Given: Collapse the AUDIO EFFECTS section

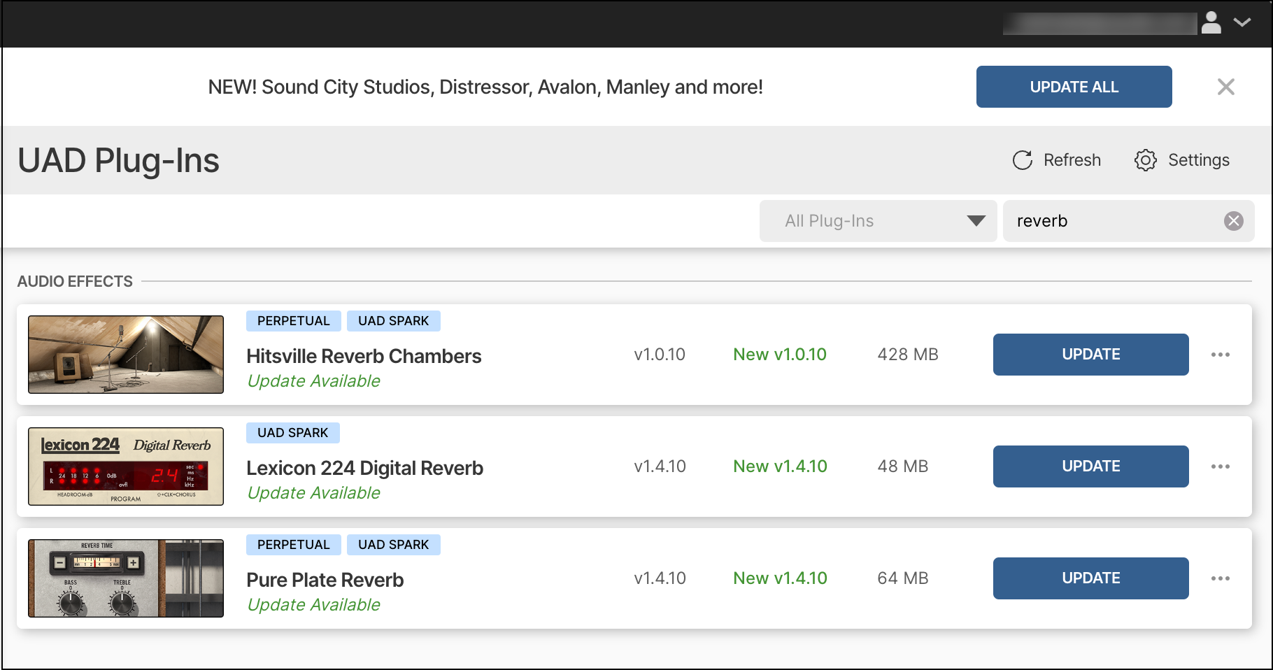Looking at the screenshot, I should pyautogui.click(x=75, y=281).
